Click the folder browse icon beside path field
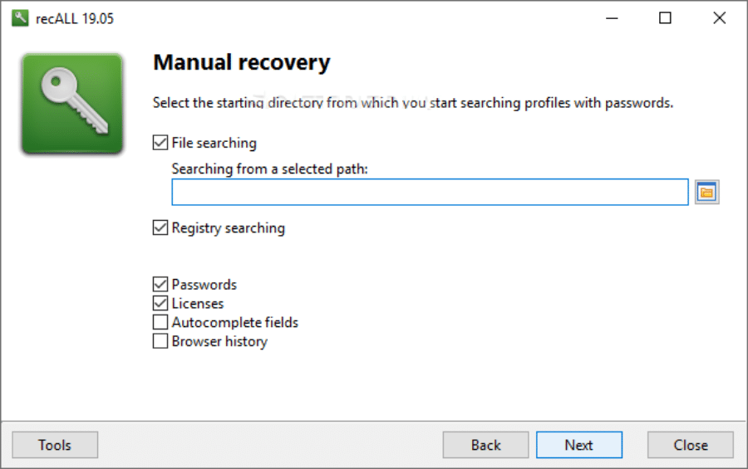Image resolution: width=748 pixels, height=469 pixels. pos(706,193)
